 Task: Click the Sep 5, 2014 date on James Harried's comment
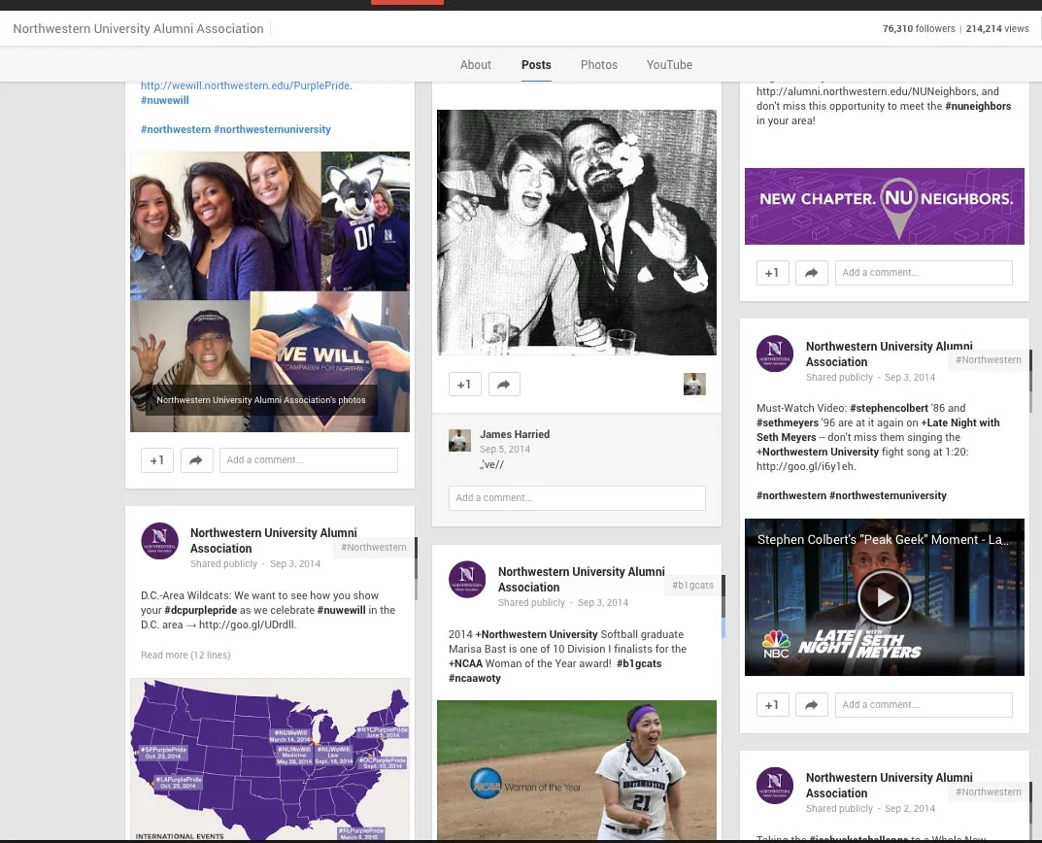505,450
